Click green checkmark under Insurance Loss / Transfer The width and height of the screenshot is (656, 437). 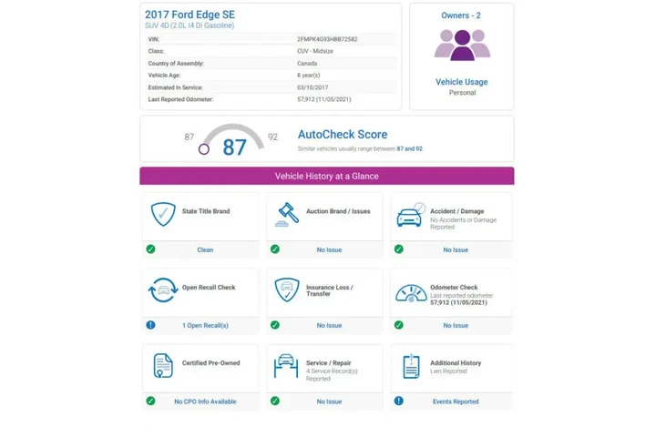(x=275, y=325)
